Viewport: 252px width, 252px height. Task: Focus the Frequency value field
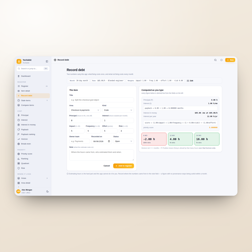93,131
